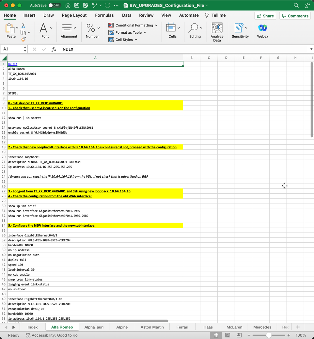The height and width of the screenshot is (339, 314).
Task: Click the zoom out minus button
Action: (x=249, y=335)
